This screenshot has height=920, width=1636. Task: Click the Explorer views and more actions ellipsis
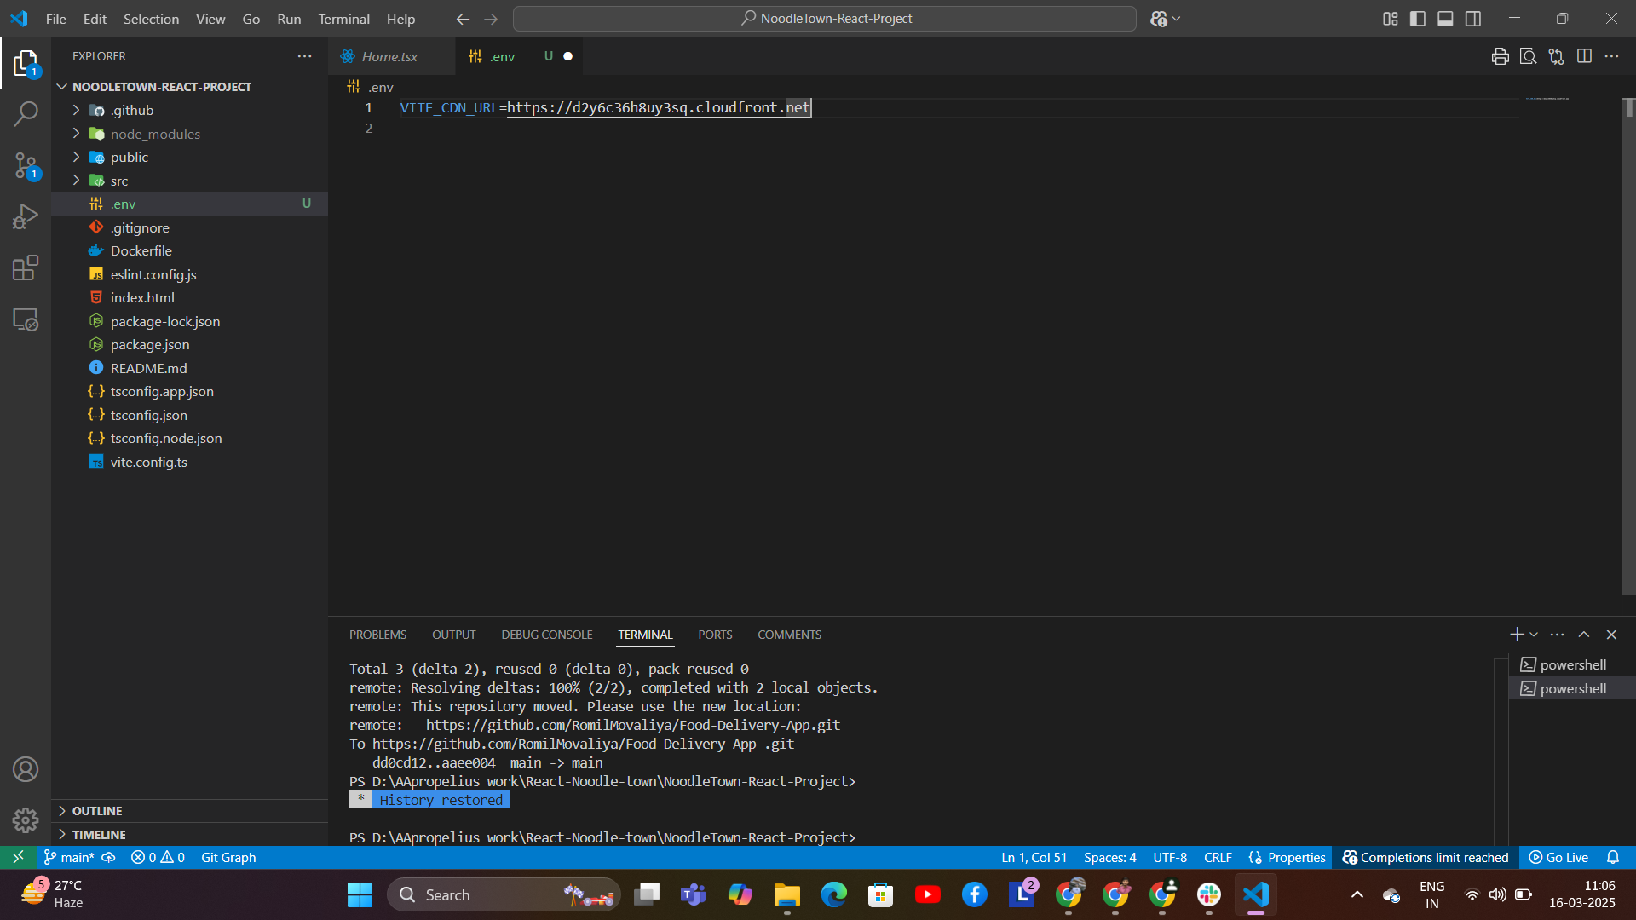point(304,56)
